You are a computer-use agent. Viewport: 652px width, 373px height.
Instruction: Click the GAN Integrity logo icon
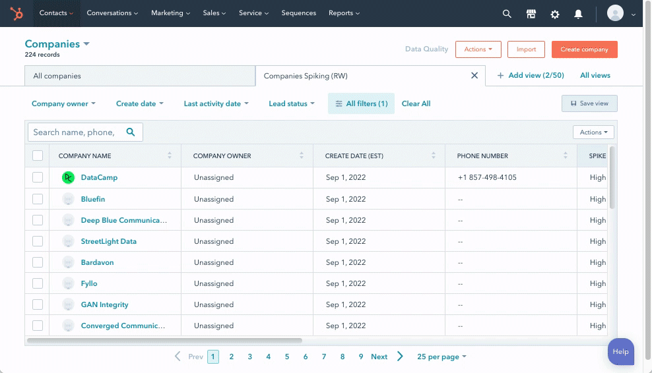(x=68, y=304)
